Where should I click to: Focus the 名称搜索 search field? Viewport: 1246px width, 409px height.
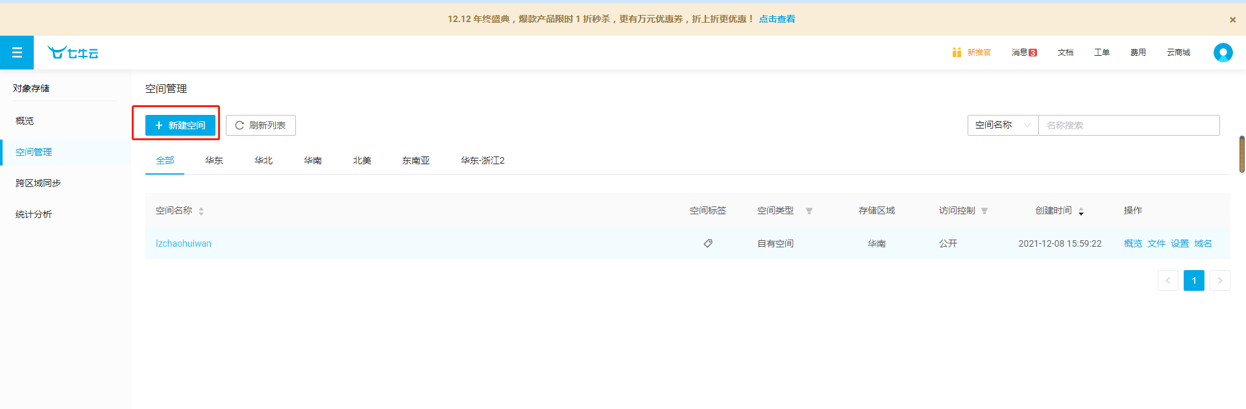point(1129,125)
